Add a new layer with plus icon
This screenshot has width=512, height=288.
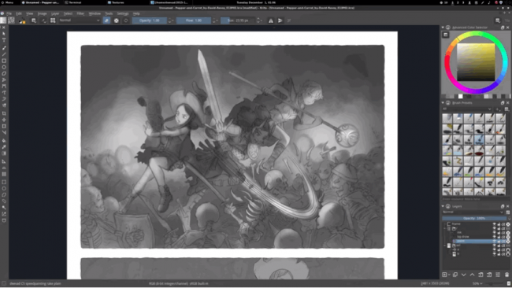444,275
